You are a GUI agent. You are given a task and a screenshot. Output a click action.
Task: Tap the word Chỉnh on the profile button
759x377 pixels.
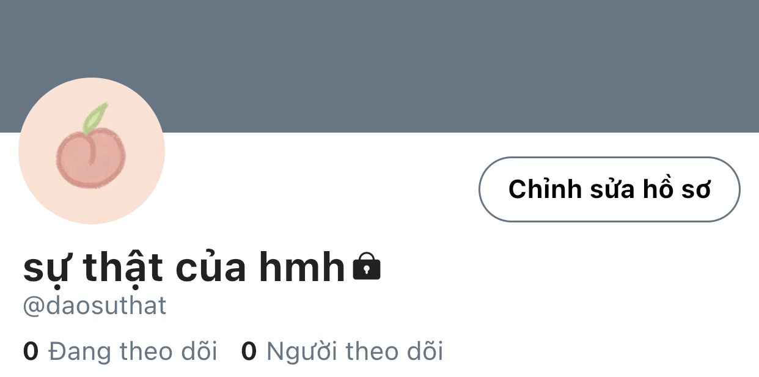[x=545, y=189]
